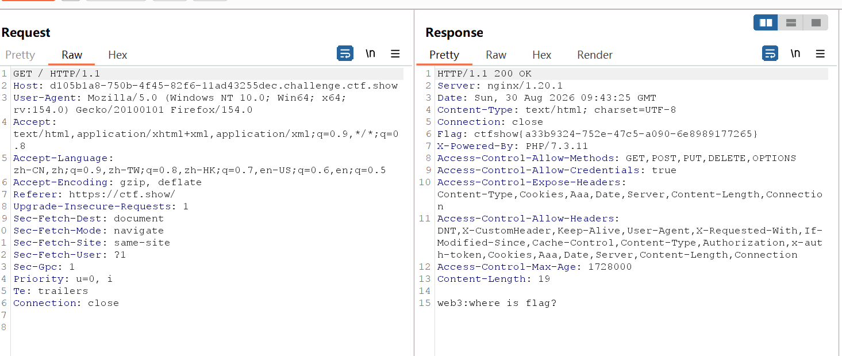Viewport: 842px width, 356px height.
Task: Click the Access-Control-Allow-Methods header line
Action: click(x=617, y=158)
